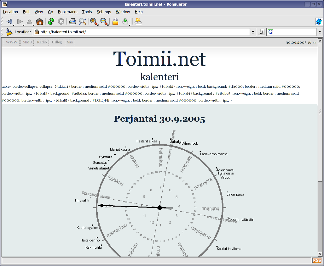
Task: Click the "Provinssirock" calendar label
Action: pos(188,143)
